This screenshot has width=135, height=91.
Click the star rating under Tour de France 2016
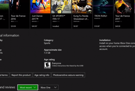[x=14, y=21]
